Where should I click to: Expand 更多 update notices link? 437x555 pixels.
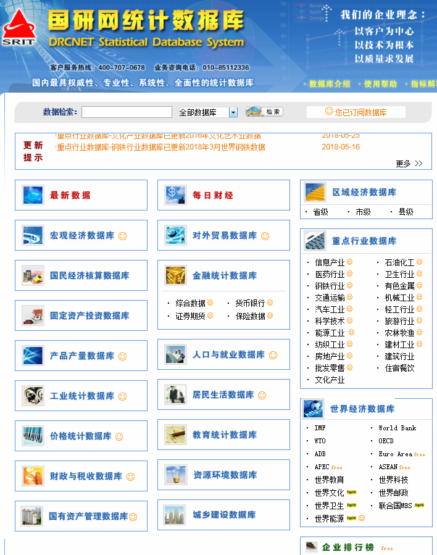tap(409, 164)
